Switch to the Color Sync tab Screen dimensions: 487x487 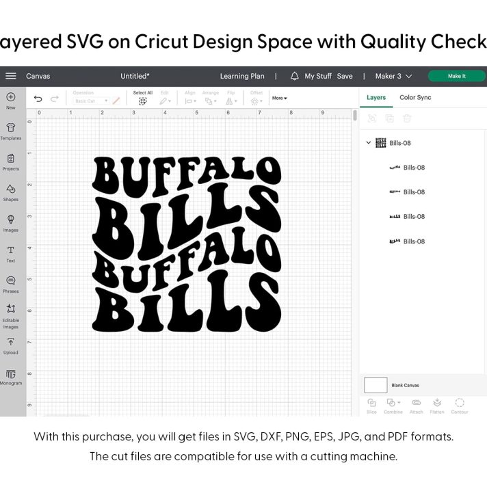[415, 98]
